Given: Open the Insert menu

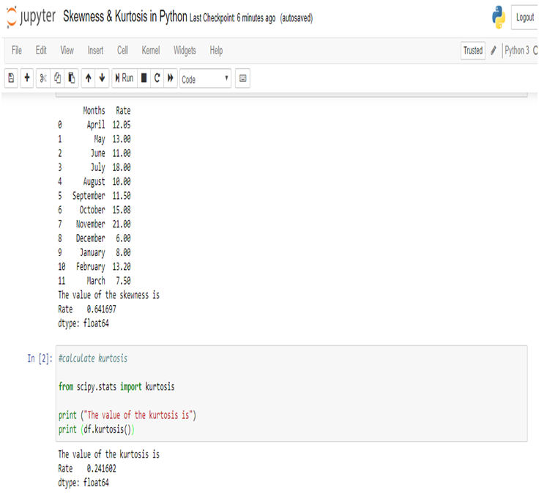Looking at the screenshot, I should pos(95,51).
